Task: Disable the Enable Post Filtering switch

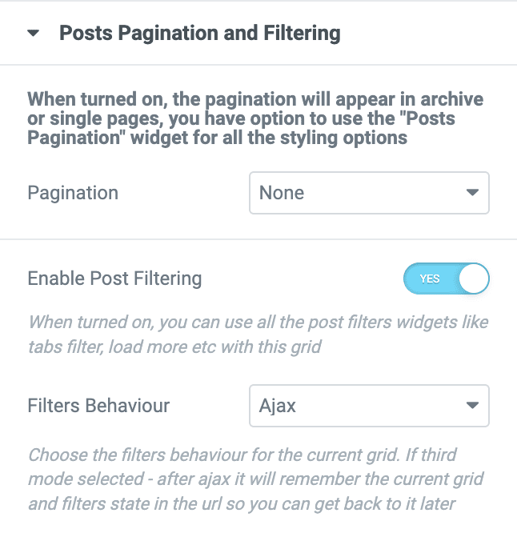Action: tap(446, 279)
